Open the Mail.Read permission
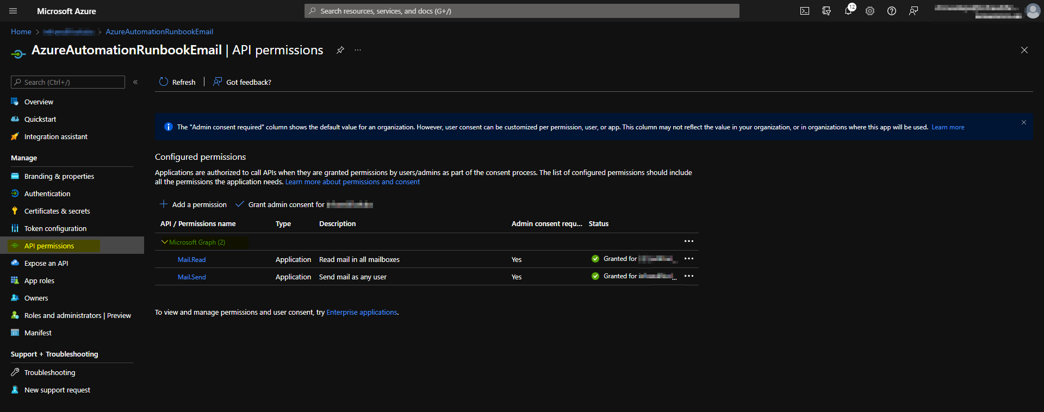The height and width of the screenshot is (412, 1044). coord(191,260)
